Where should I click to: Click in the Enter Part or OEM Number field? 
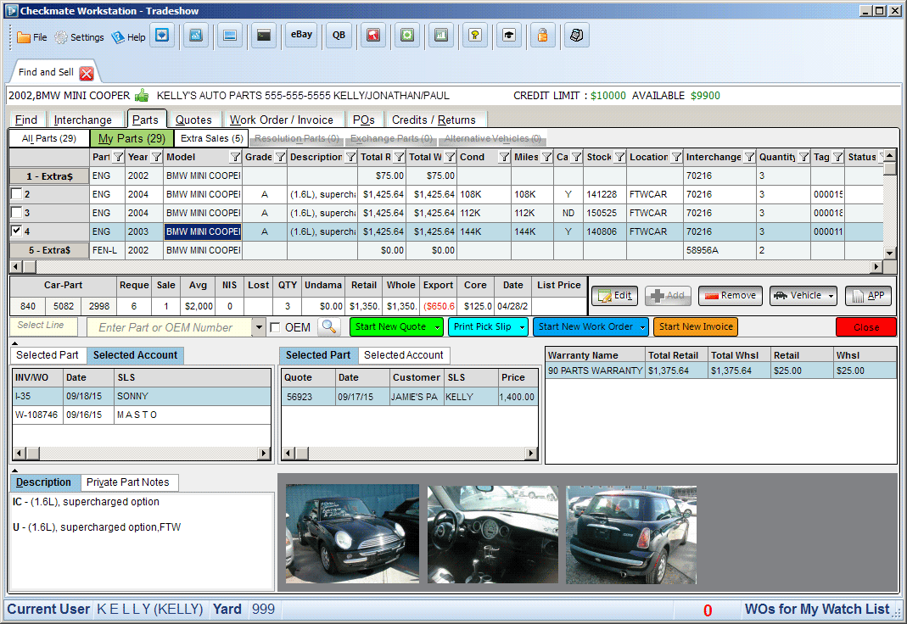coord(169,327)
